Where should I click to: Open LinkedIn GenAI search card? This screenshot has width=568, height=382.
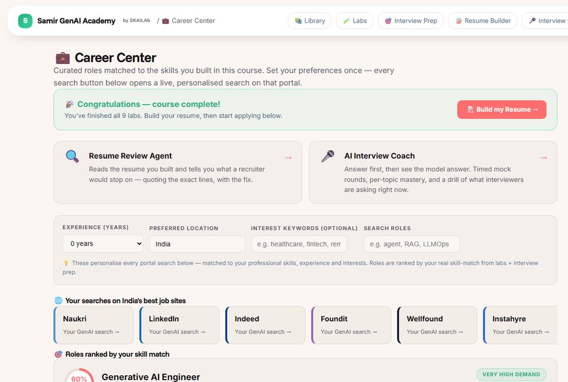[179, 325]
